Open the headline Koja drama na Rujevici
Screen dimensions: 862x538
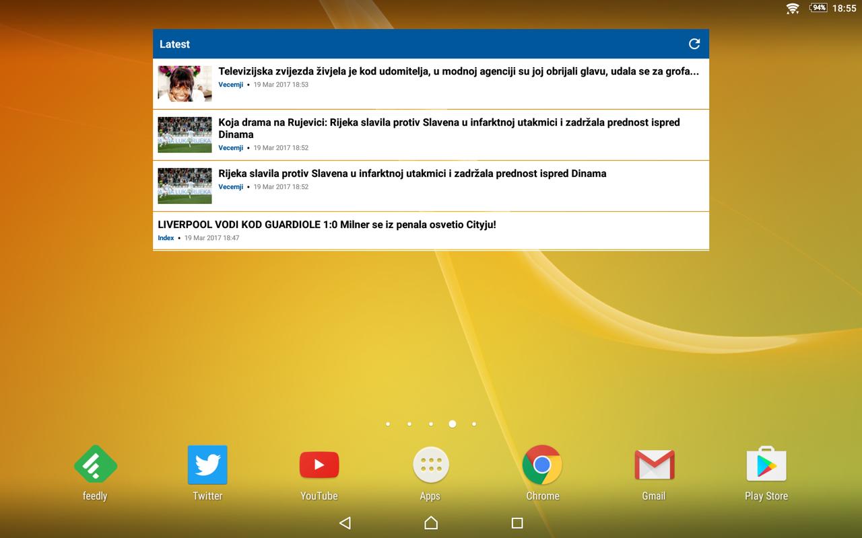[x=449, y=128]
